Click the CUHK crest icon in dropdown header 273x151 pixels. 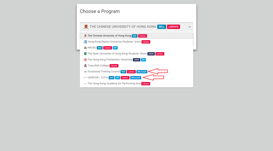tap(86, 27)
